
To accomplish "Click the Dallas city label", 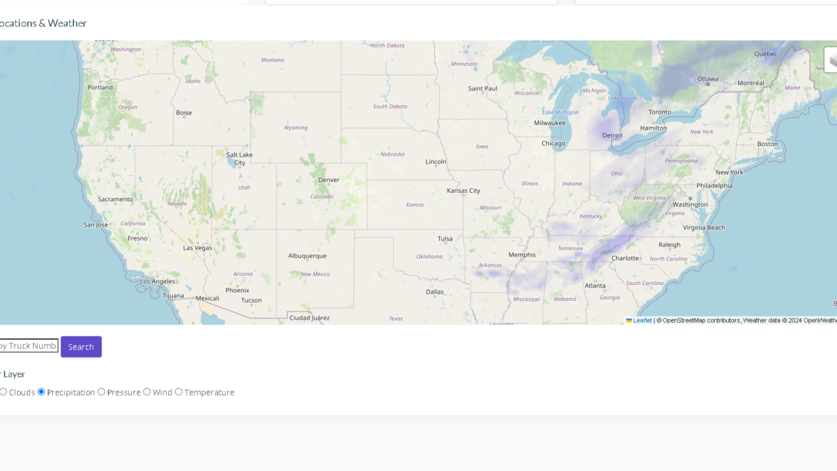I will tap(434, 292).
